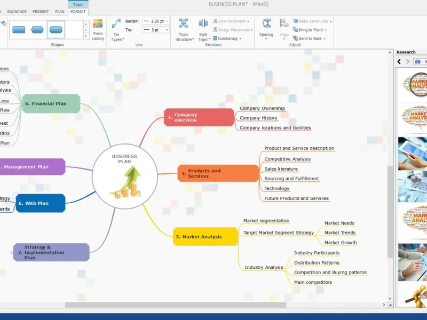
Task: Click Icon Placement option
Action: click(x=231, y=21)
